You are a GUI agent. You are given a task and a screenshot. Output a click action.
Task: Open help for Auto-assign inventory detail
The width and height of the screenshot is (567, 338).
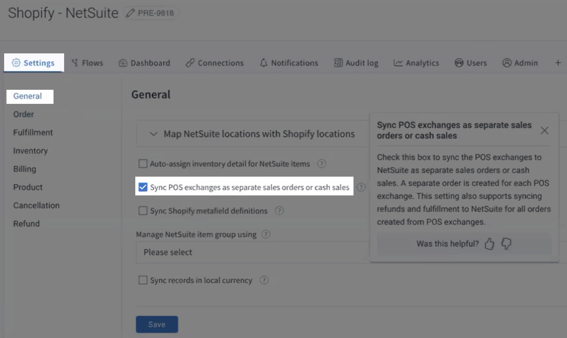pyautogui.click(x=321, y=164)
